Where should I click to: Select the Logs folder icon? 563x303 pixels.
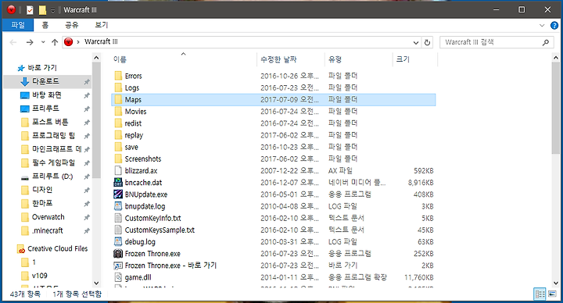click(118, 87)
